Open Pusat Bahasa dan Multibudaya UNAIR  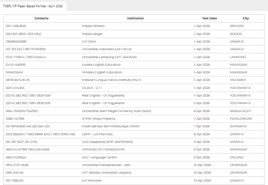(x=110, y=126)
